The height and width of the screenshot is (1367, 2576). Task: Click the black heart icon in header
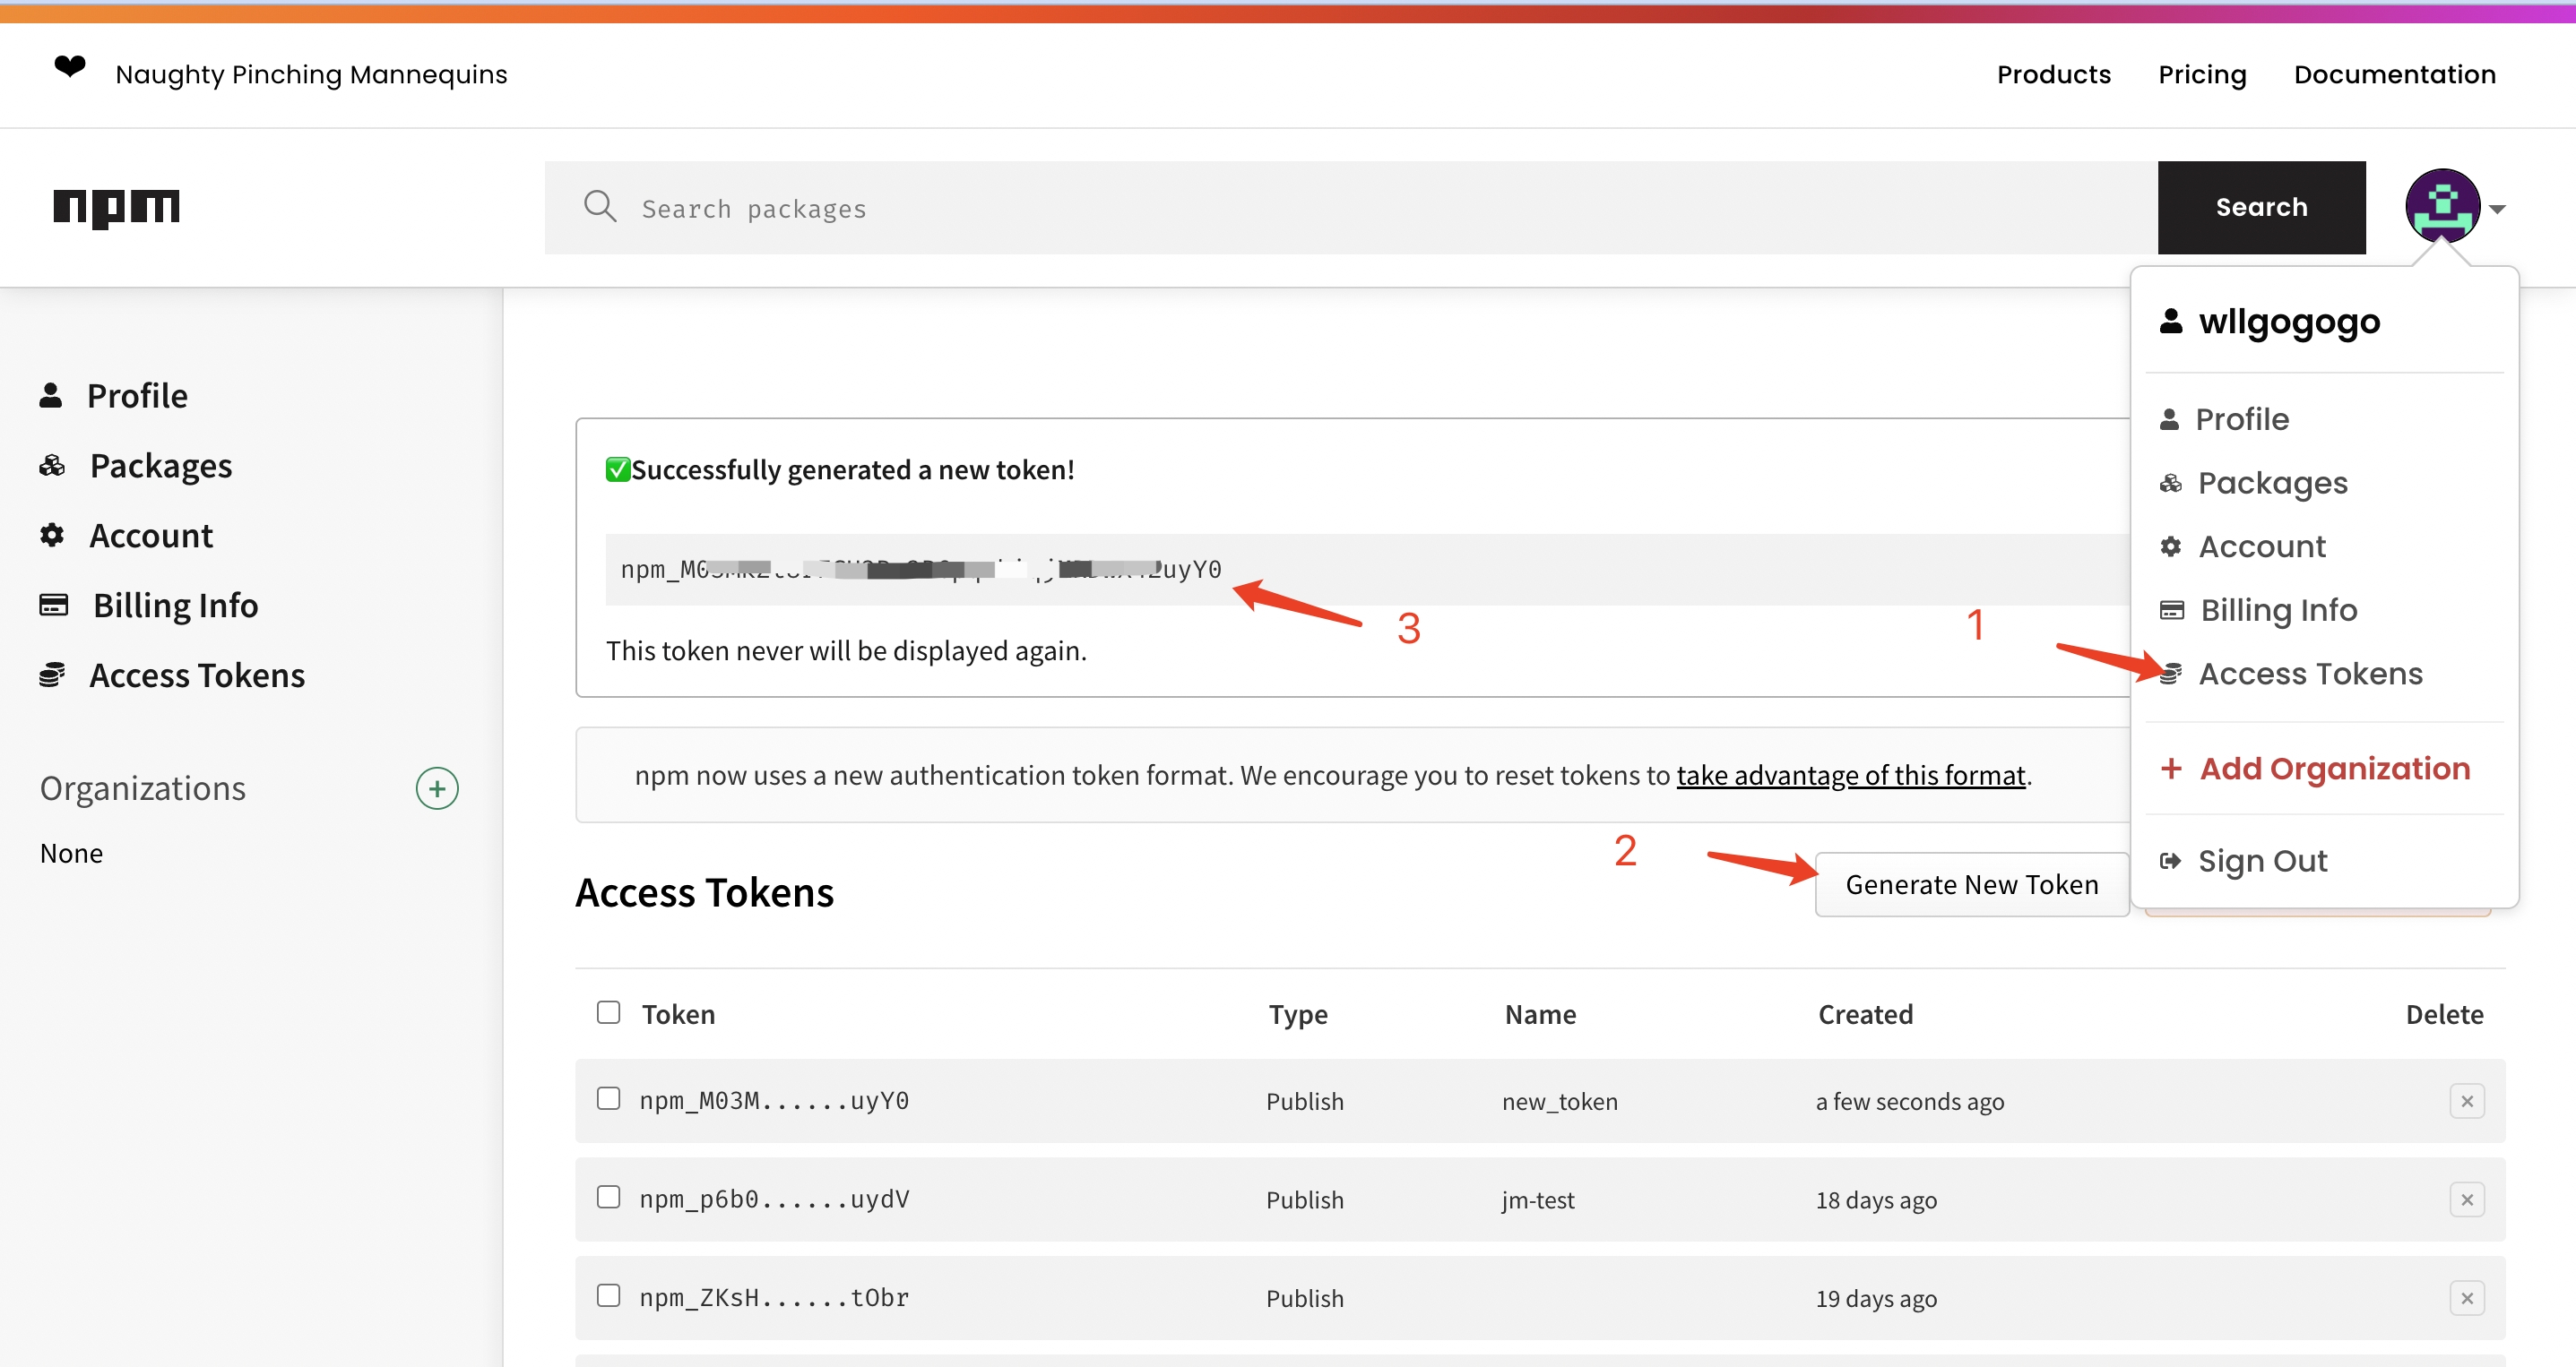(x=70, y=67)
